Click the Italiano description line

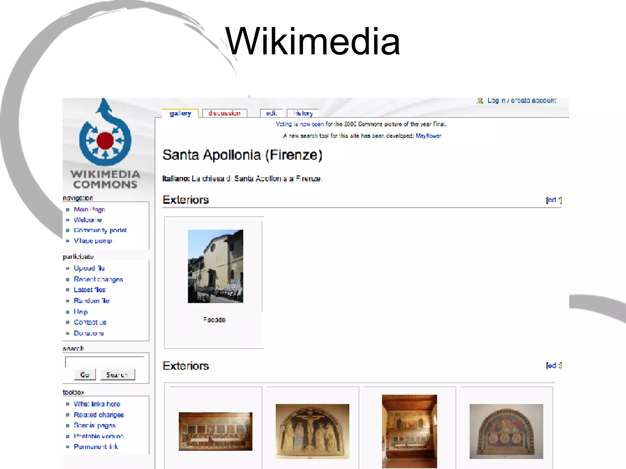[x=242, y=179]
